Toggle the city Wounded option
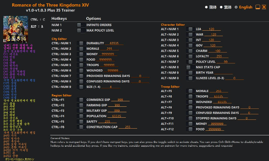This screenshot has height=161, width=269. pyautogui.click(x=81, y=71)
